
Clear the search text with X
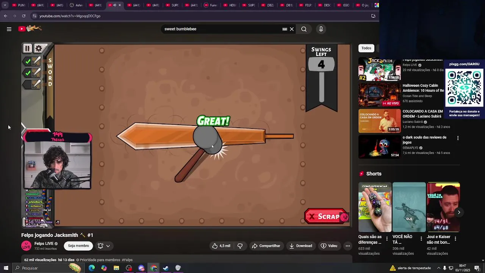click(292, 29)
